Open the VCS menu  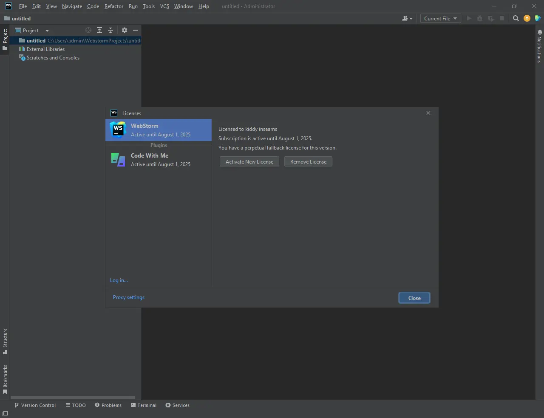164,6
